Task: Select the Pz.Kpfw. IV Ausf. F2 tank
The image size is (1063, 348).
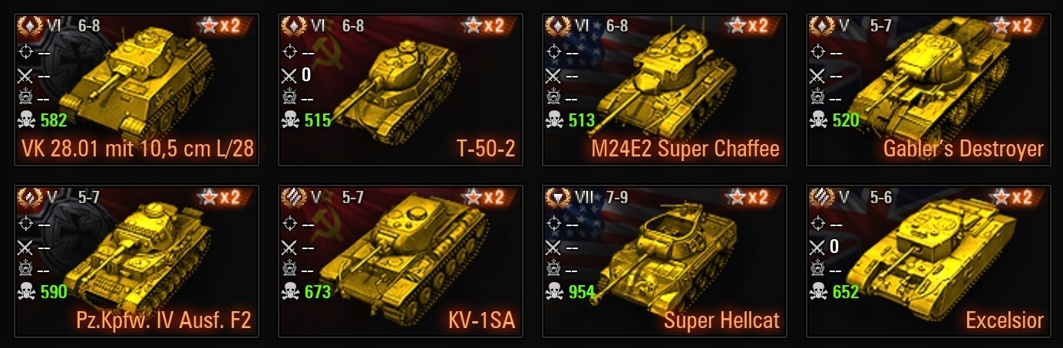Action: [x=137, y=261]
